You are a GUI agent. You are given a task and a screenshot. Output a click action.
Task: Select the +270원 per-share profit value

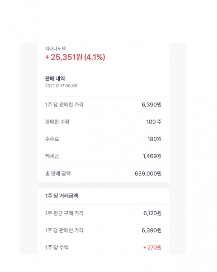pos(152,247)
